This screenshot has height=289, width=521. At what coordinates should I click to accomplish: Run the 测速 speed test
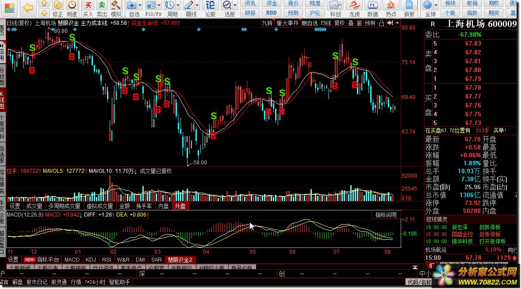(x=72, y=9)
